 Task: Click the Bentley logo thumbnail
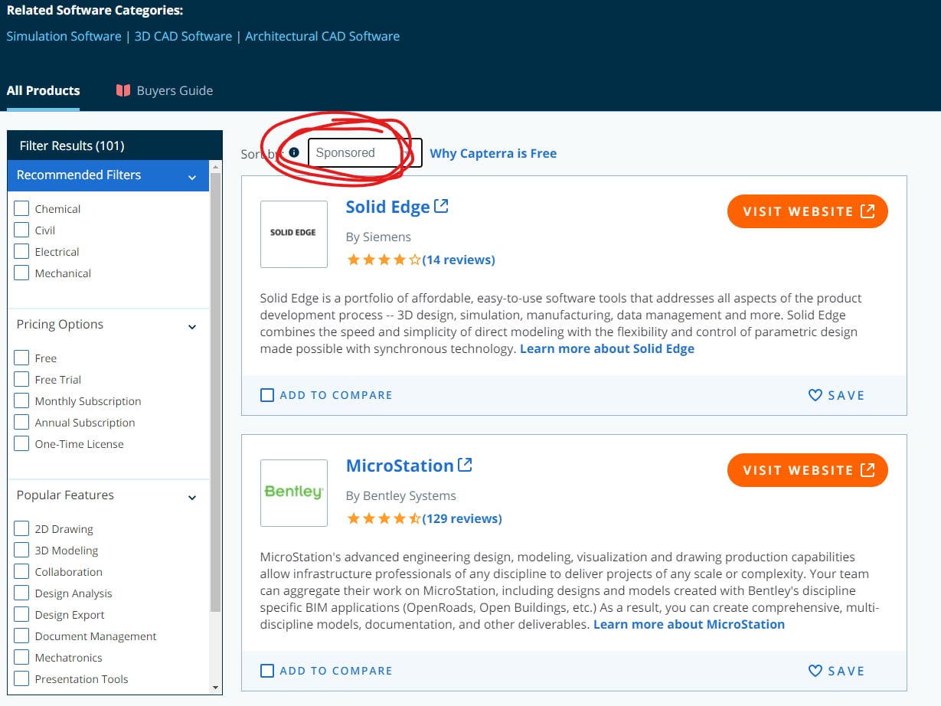coord(294,493)
